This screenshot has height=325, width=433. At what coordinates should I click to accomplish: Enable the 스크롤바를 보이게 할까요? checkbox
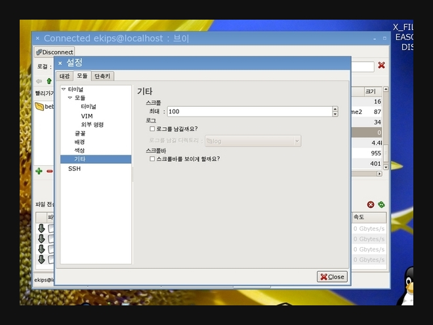[x=152, y=159]
